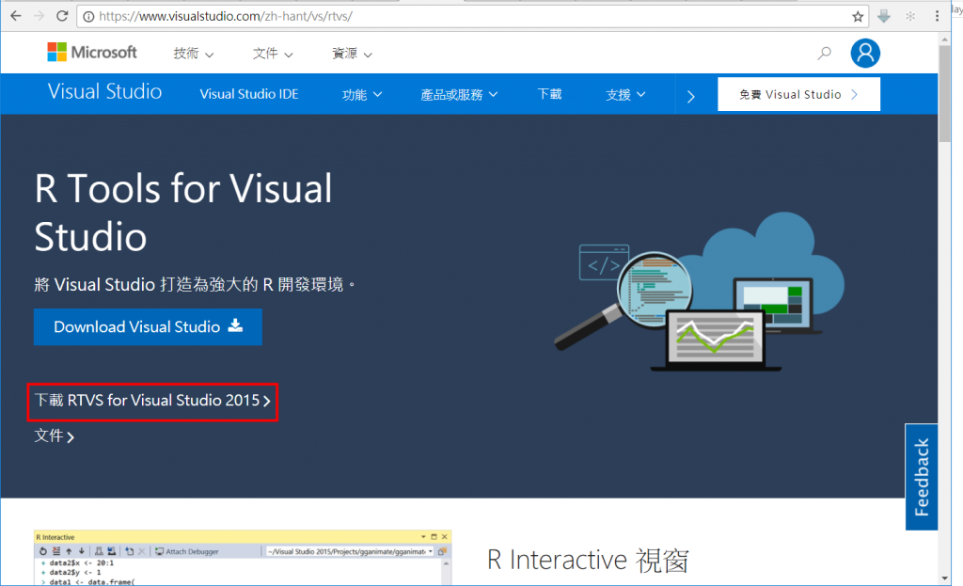Expand the 產品或服務 dropdown

point(459,95)
